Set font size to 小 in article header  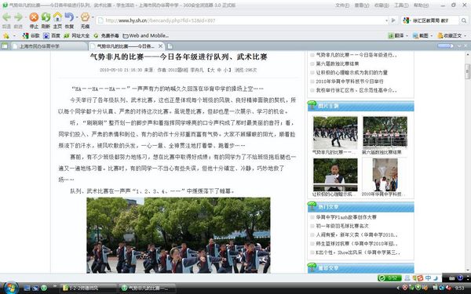click(x=225, y=70)
